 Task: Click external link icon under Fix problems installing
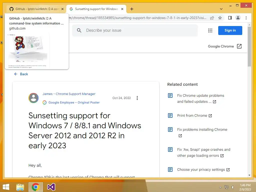coord(180,136)
